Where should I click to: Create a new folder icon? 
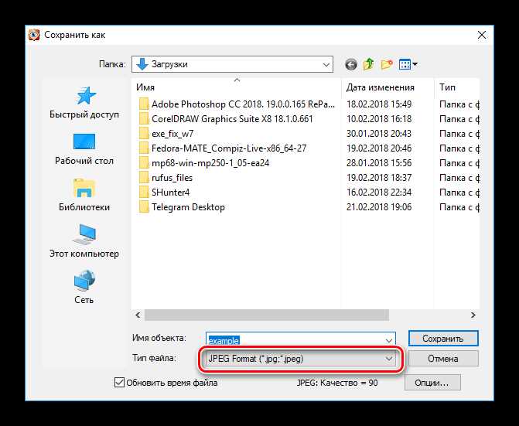click(387, 64)
